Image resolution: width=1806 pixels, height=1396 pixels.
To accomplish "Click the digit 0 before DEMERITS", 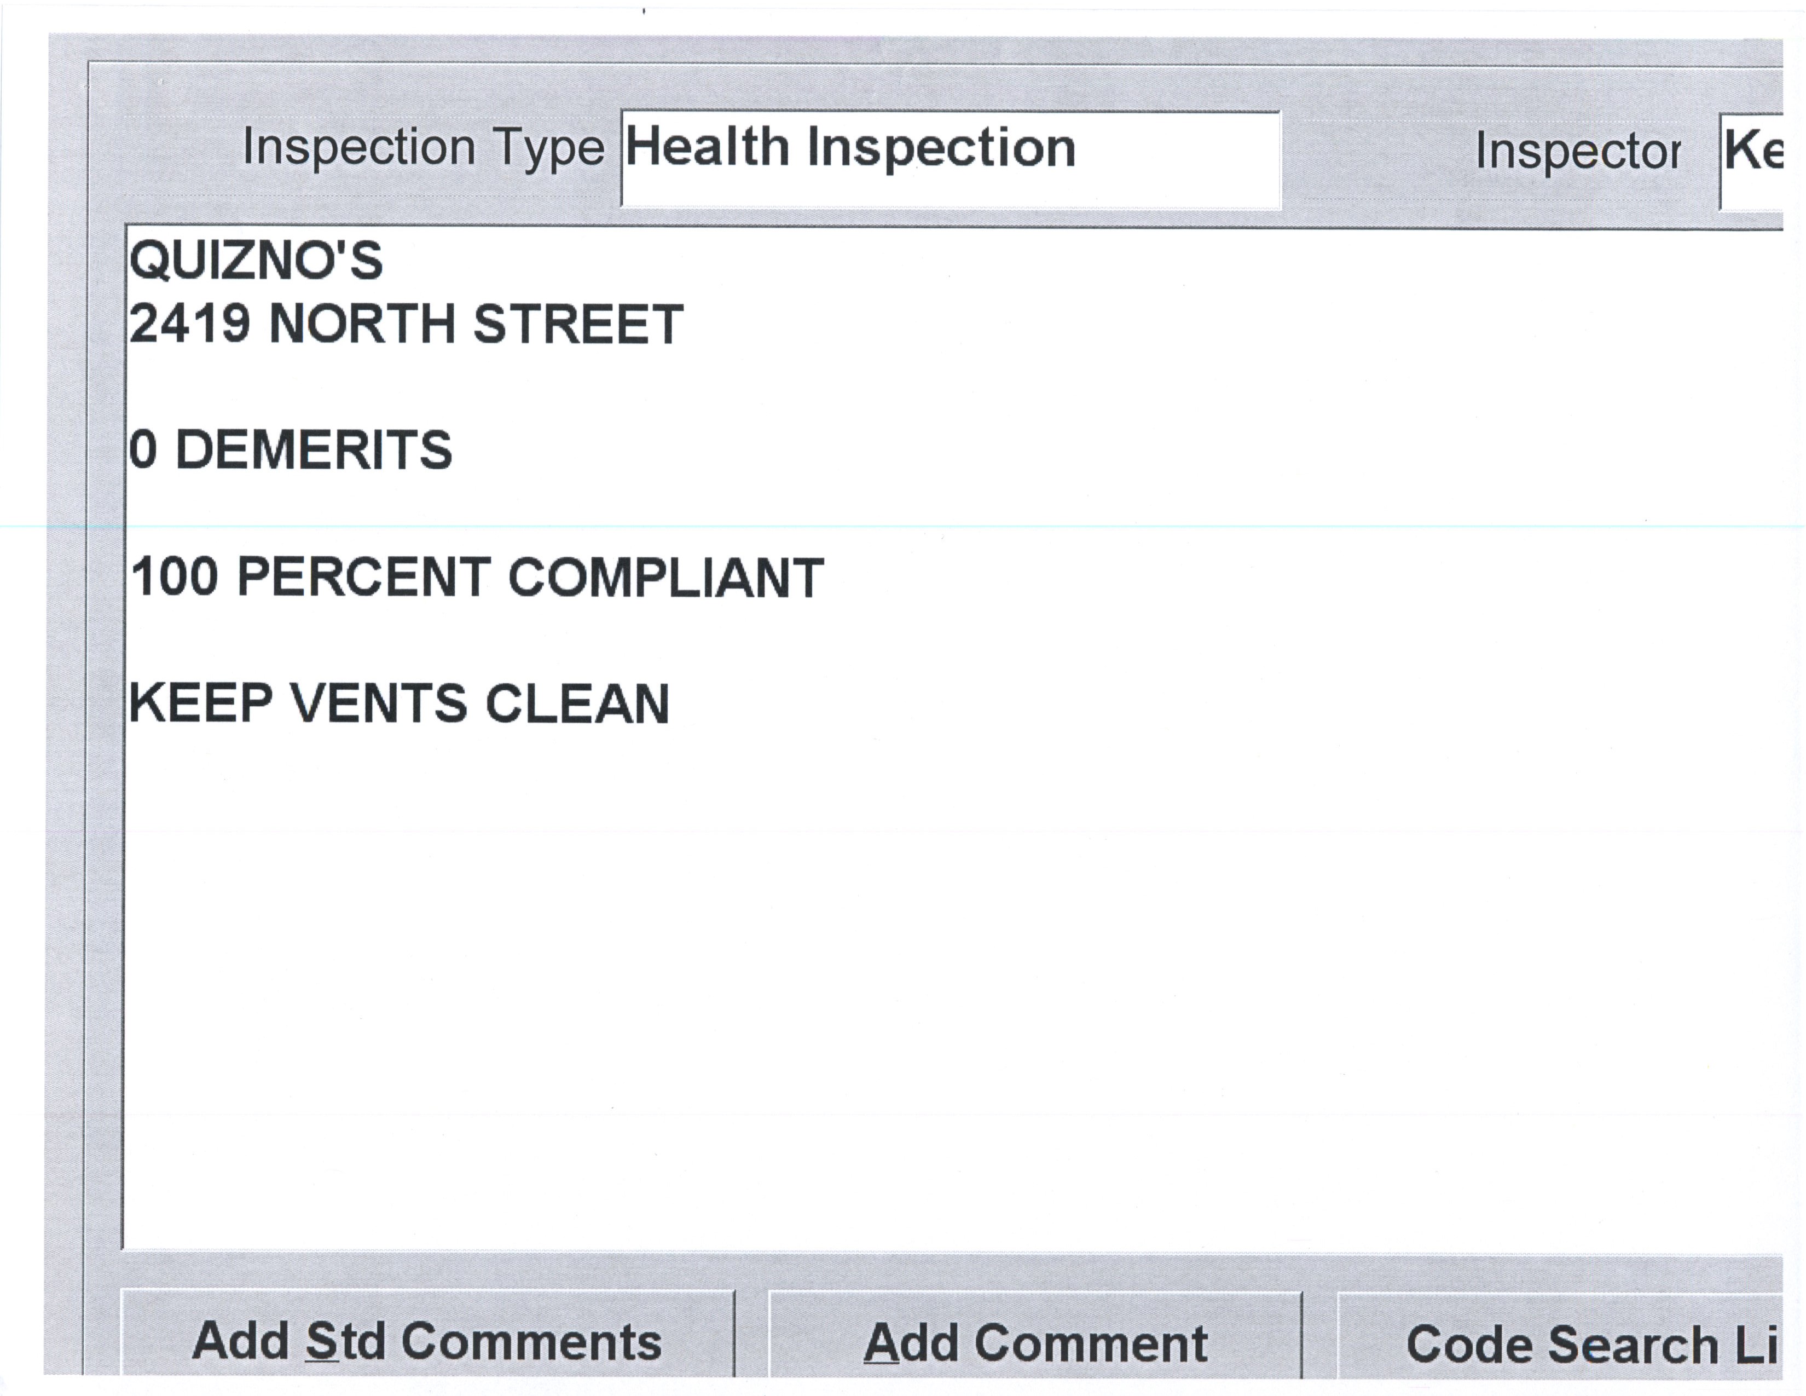I will click(143, 450).
